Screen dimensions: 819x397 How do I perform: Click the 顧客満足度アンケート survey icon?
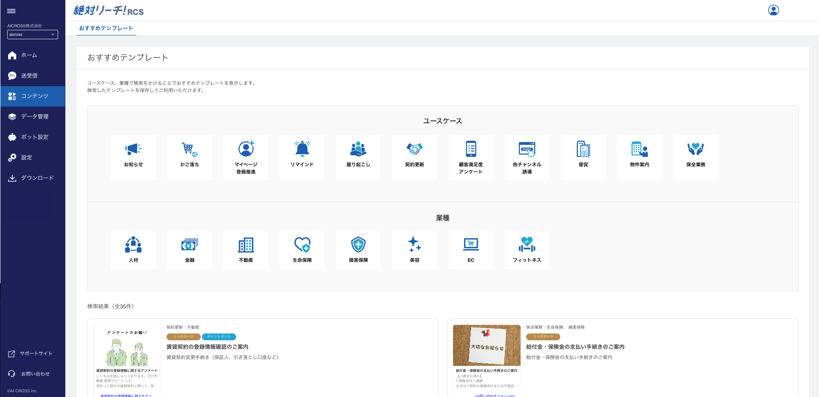[471, 156]
